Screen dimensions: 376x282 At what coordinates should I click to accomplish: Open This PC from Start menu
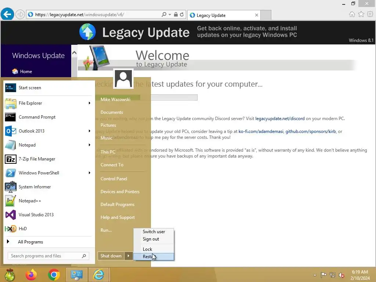tap(108, 152)
